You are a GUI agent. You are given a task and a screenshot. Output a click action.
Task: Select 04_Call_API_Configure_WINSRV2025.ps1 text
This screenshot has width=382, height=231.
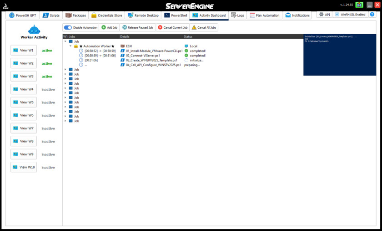point(154,65)
